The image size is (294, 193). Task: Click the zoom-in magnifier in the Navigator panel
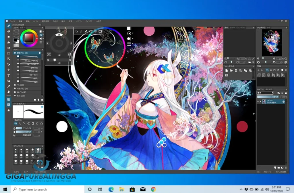pyautogui.click(x=274, y=58)
